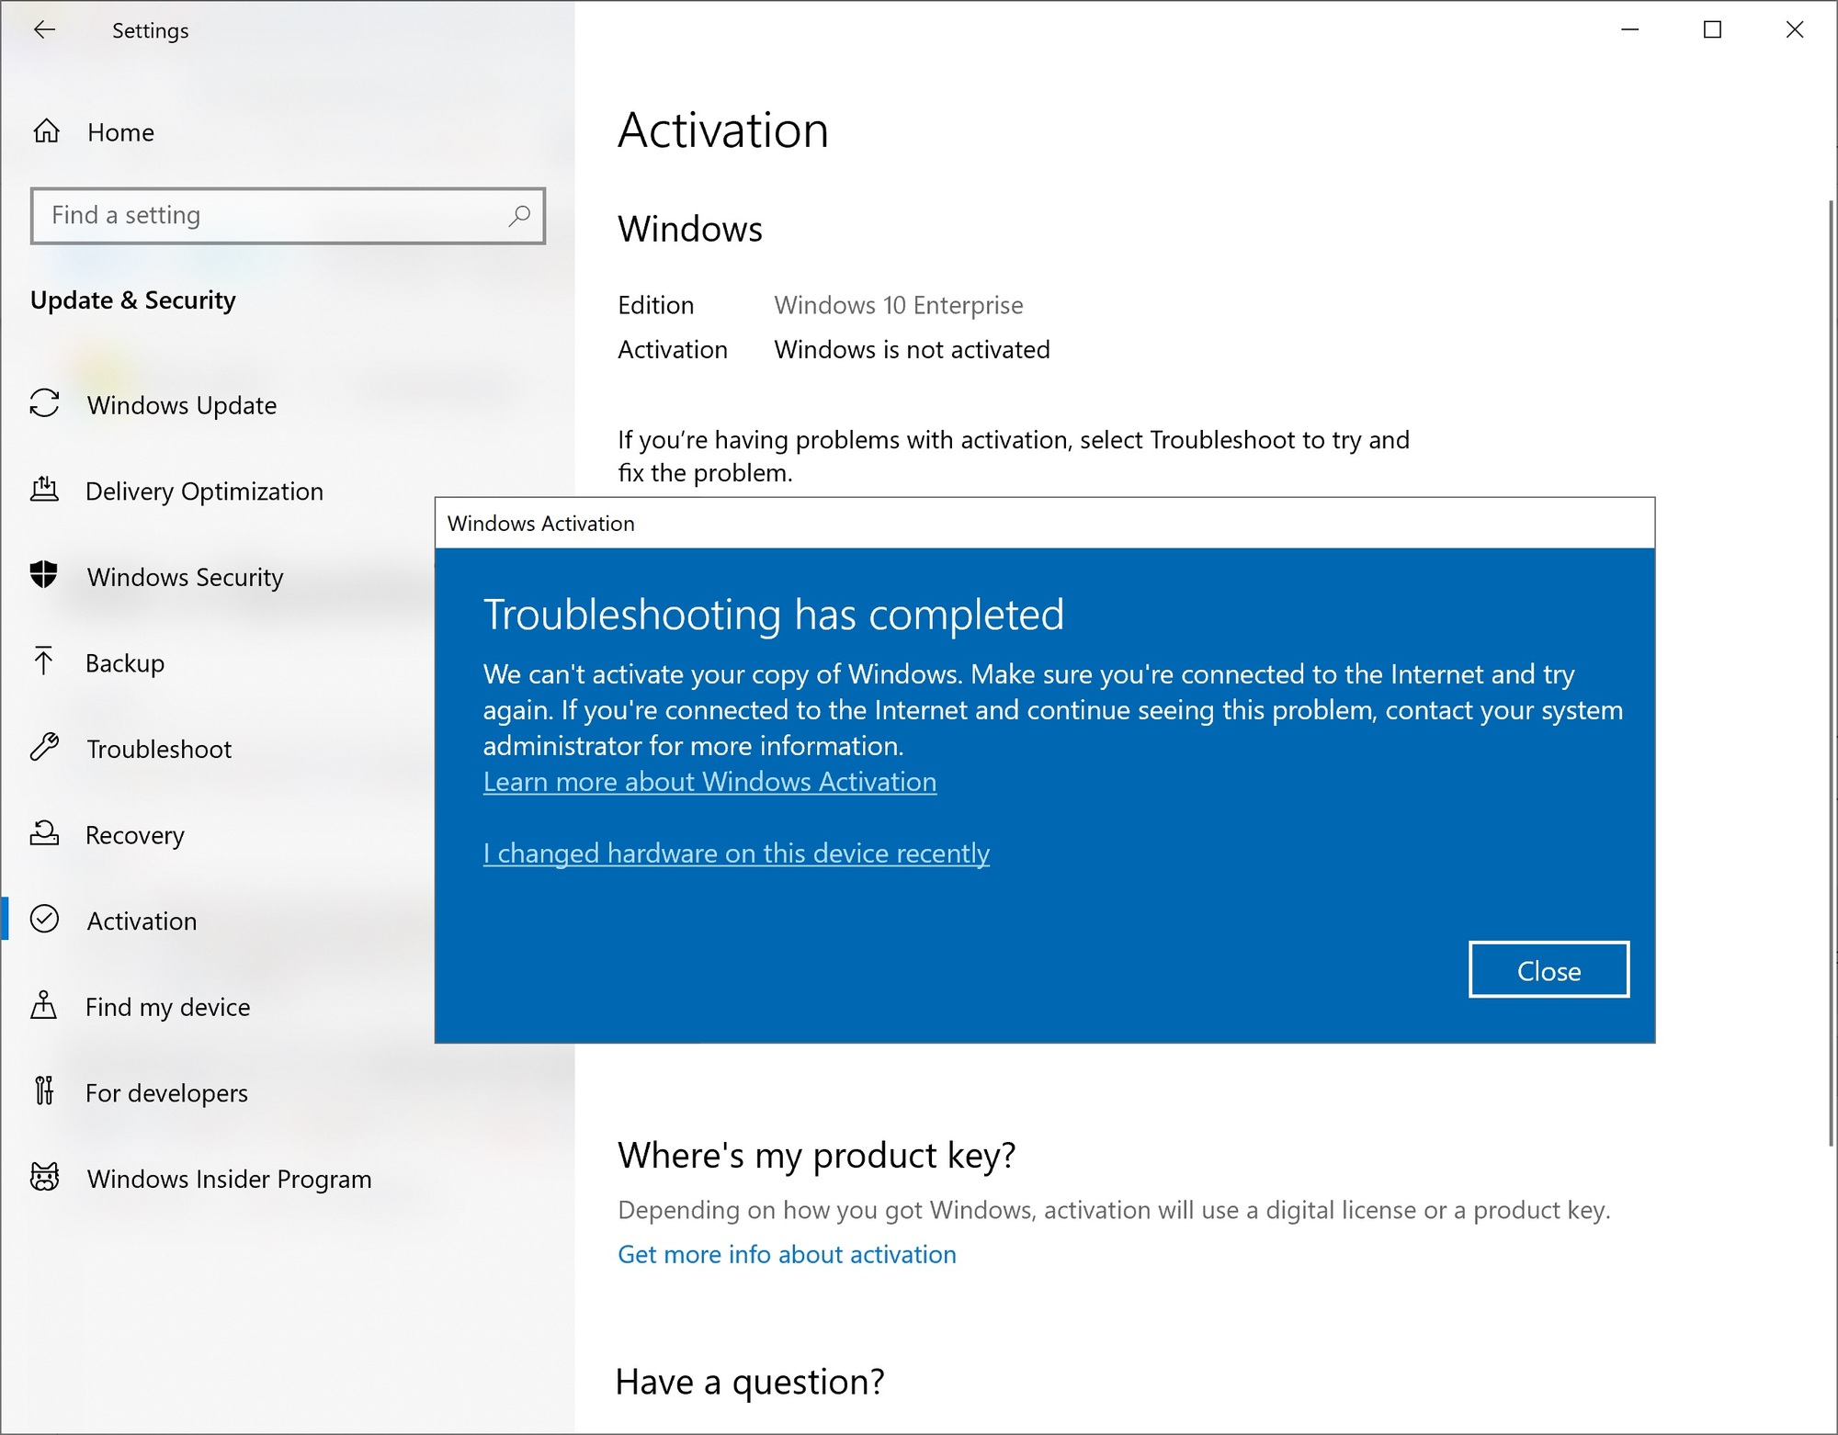Open Get more info about activation link
The height and width of the screenshot is (1435, 1838).
787,1255
